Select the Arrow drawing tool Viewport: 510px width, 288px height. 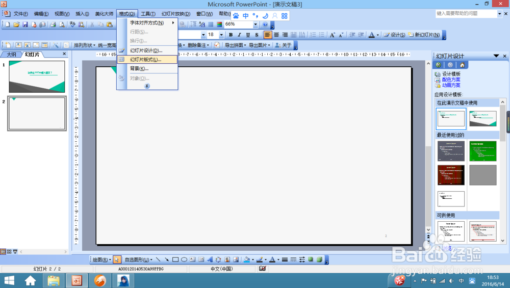click(167, 259)
